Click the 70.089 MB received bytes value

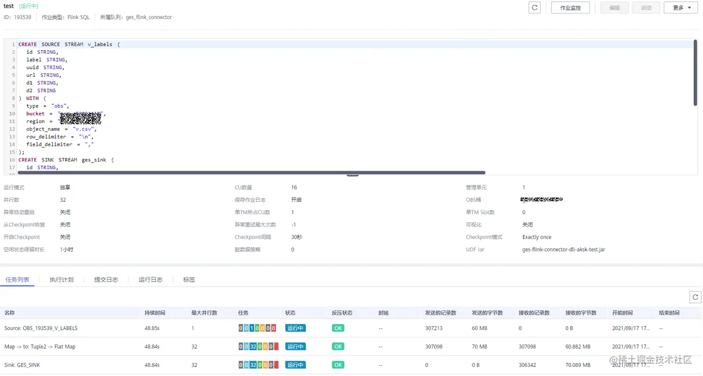pyautogui.click(x=578, y=365)
